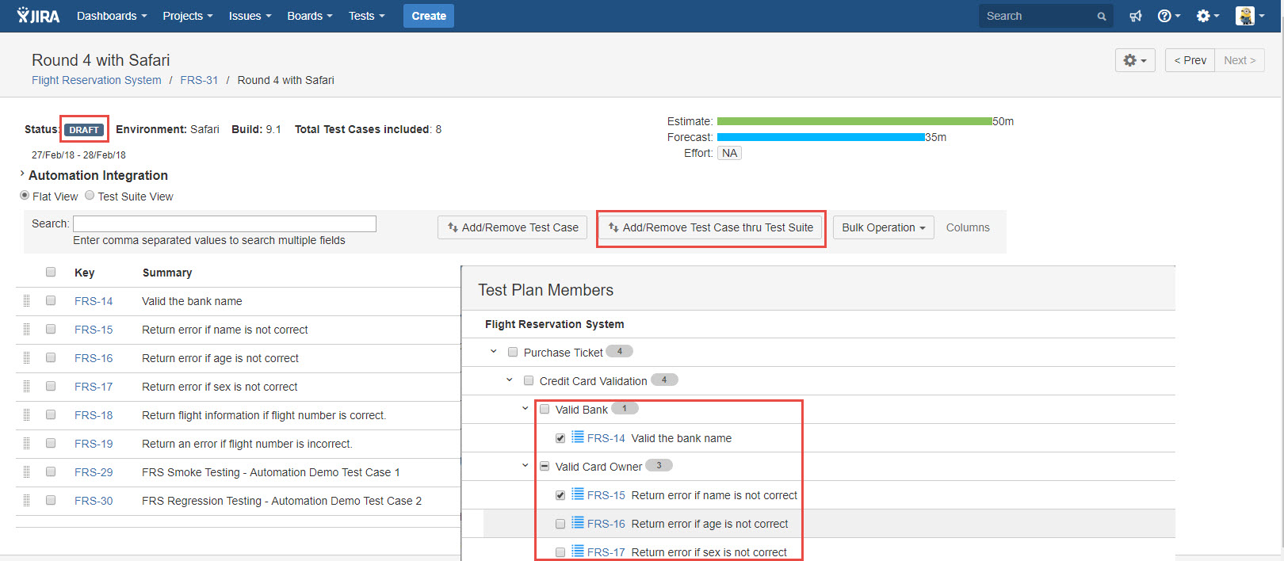Click test case icon beside FRS-17 in tree
The image size is (1284, 561).
tap(578, 551)
